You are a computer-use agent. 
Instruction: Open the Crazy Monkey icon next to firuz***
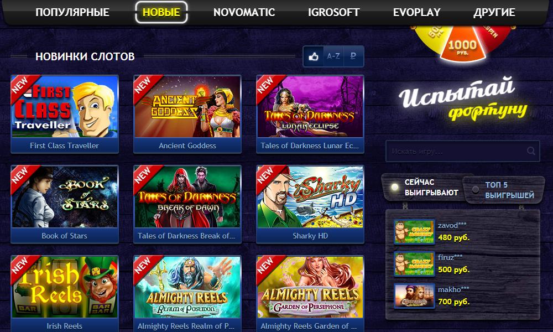point(414,263)
